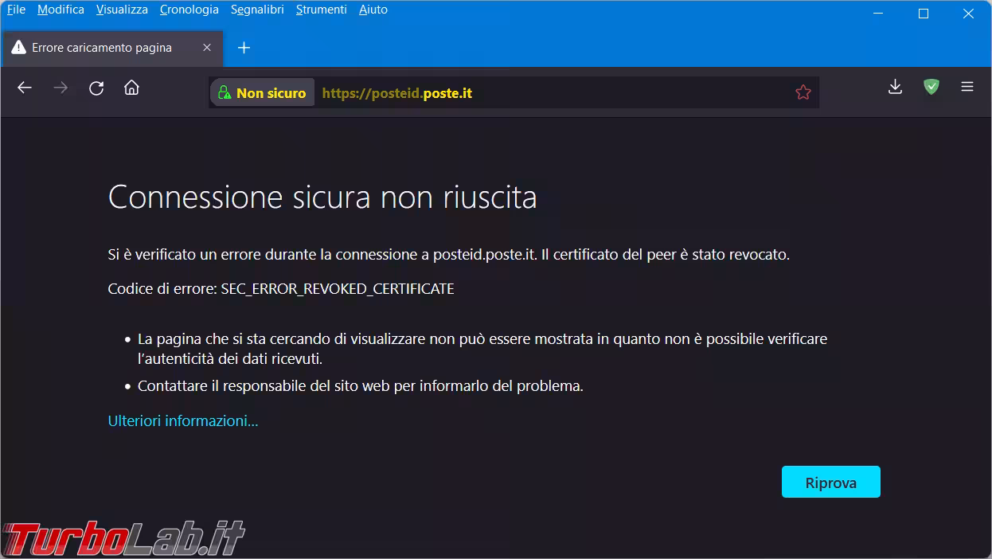Viewport: 992px width, 559px height.
Task: Click the back navigation arrow
Action: (x=25, y=88)
